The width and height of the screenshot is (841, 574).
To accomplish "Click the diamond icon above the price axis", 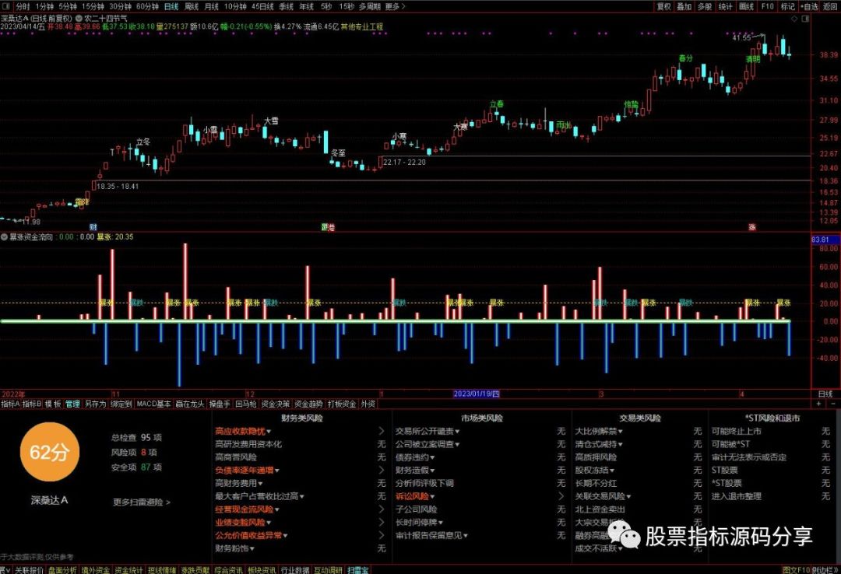I will click(795, 19).
